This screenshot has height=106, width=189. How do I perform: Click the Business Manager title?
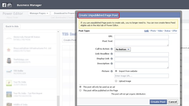29,5
